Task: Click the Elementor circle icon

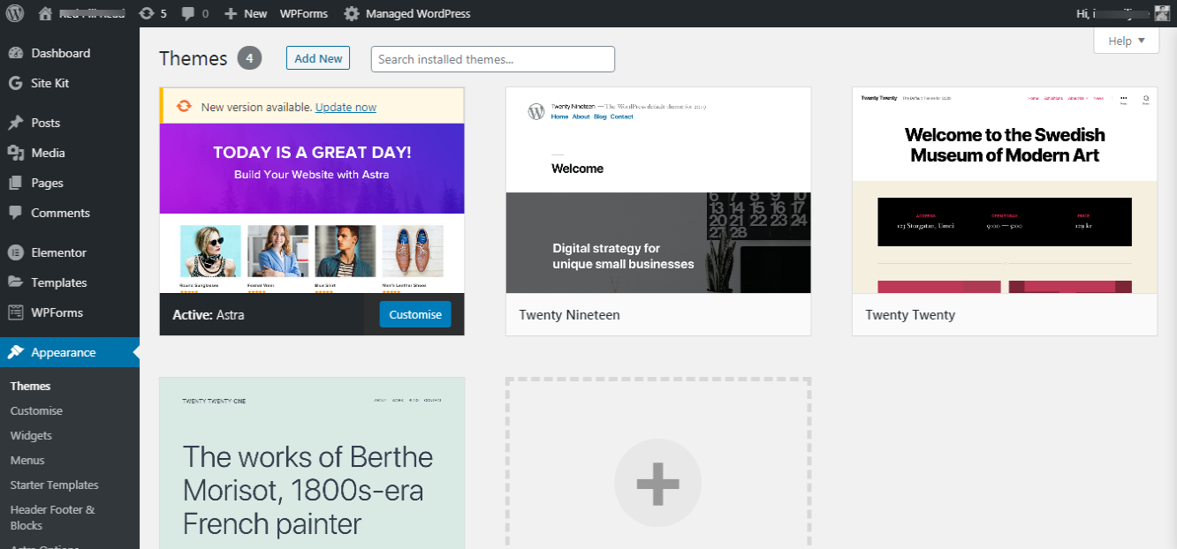Action: click(x=15, y=252)
